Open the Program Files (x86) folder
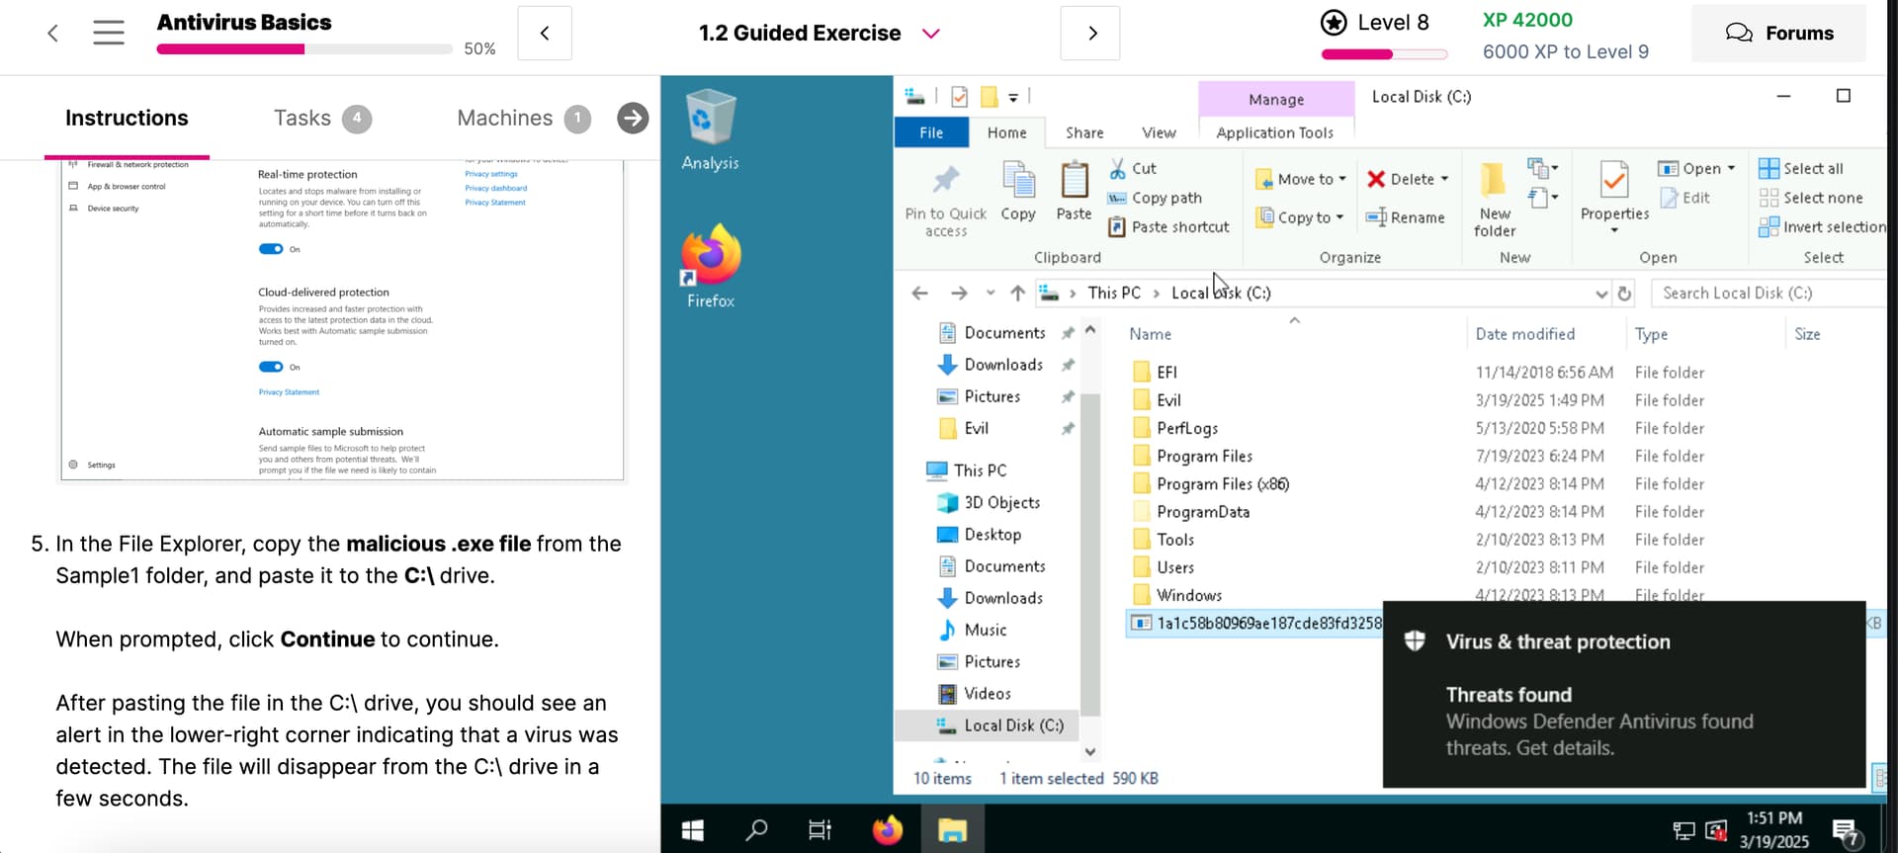The width and height of the screenshot is (1898, 853). [x=1222, y=484]
